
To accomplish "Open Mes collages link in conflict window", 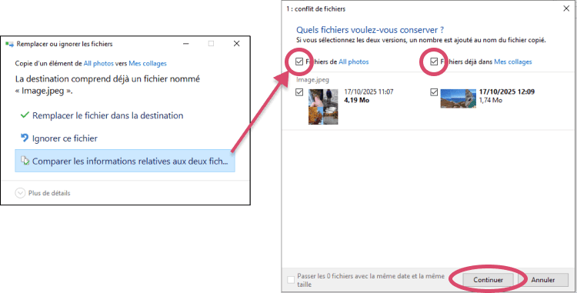I will coord(513,62).
